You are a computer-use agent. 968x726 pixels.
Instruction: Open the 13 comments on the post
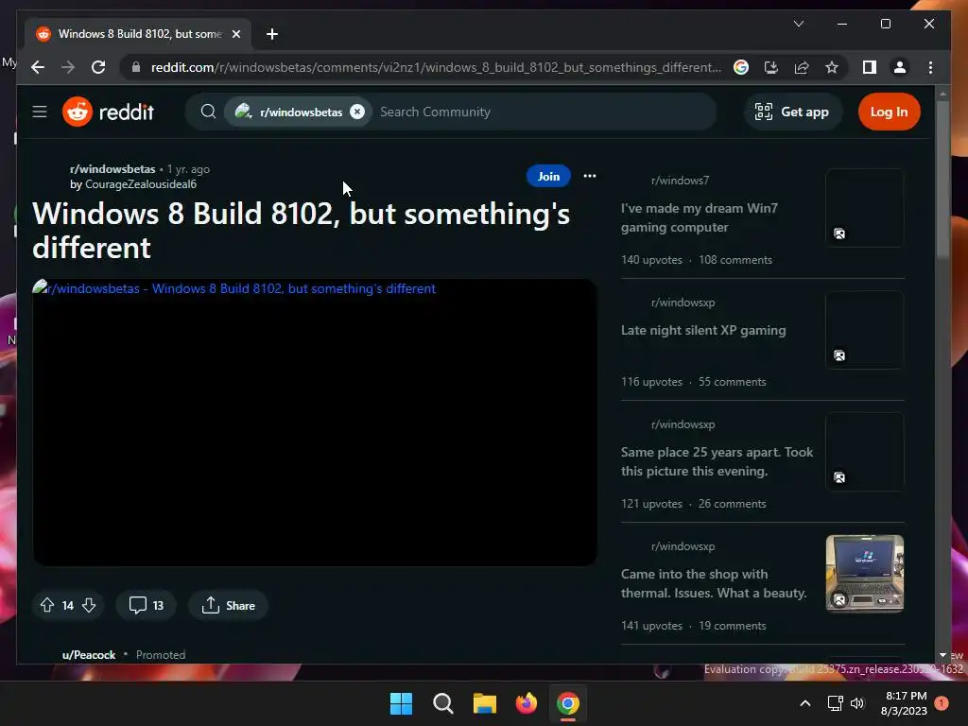pyautogui.click(x=146, y=606)
